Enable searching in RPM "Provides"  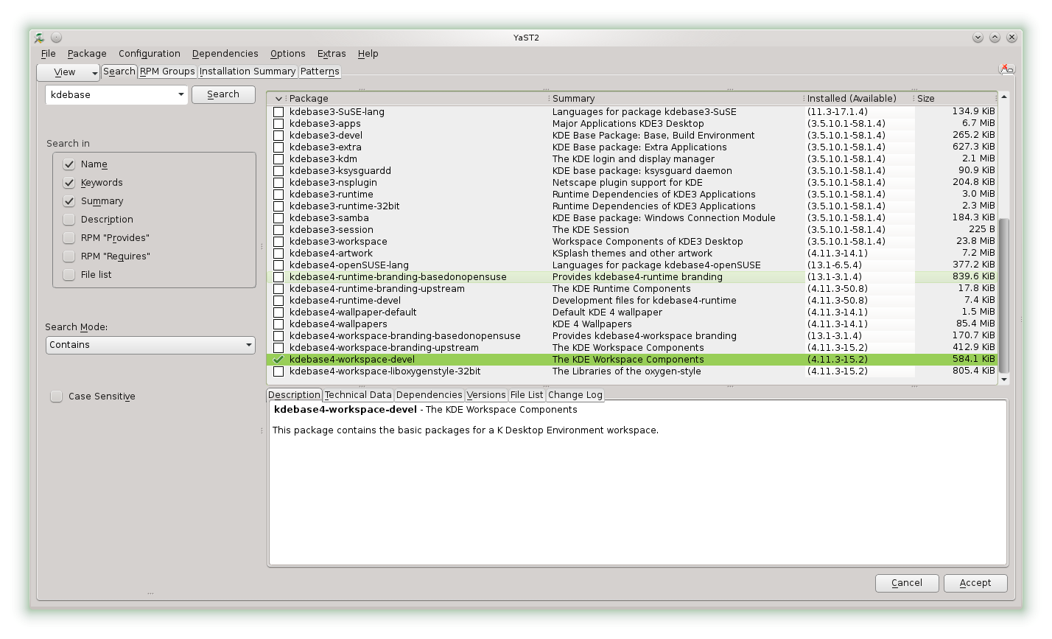69,238
